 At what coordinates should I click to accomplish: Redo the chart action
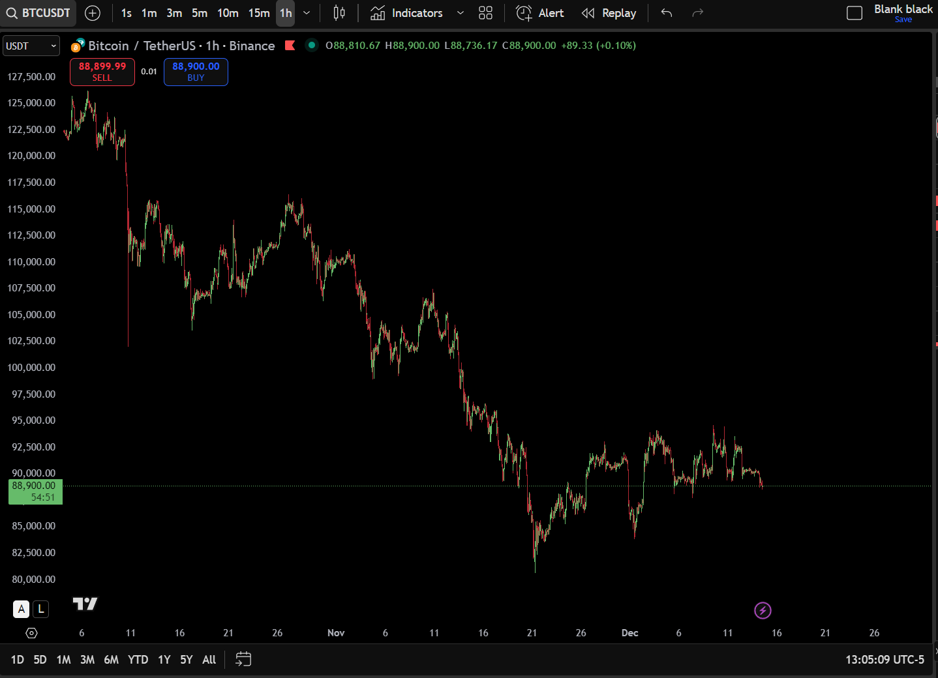pyautogui.click(x=698, y=13)
